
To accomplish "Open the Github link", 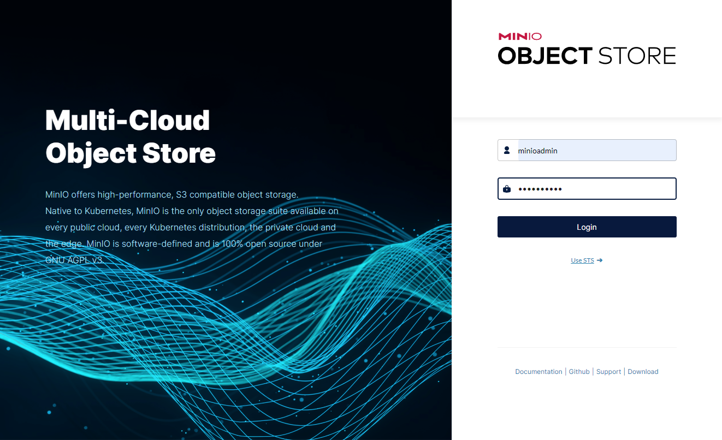I will pos(579,372).
